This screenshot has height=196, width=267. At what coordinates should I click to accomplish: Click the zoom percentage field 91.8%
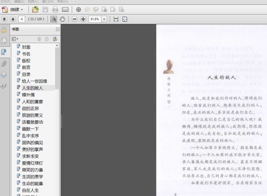95,19
